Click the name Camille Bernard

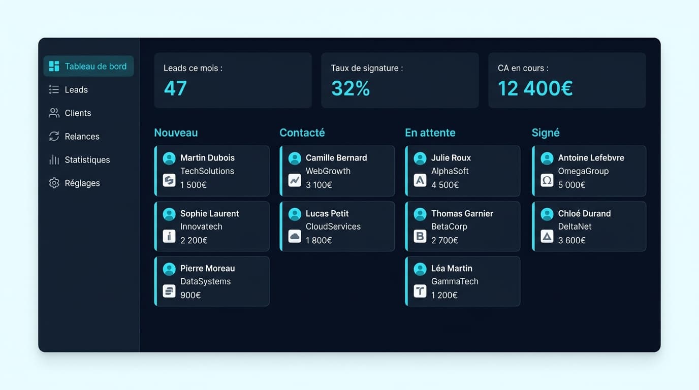coord(336,158)
